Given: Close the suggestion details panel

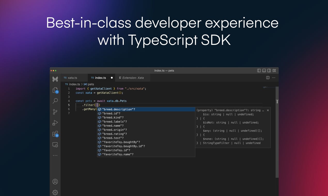Looking at the screenshot, I should click(268, 110).
